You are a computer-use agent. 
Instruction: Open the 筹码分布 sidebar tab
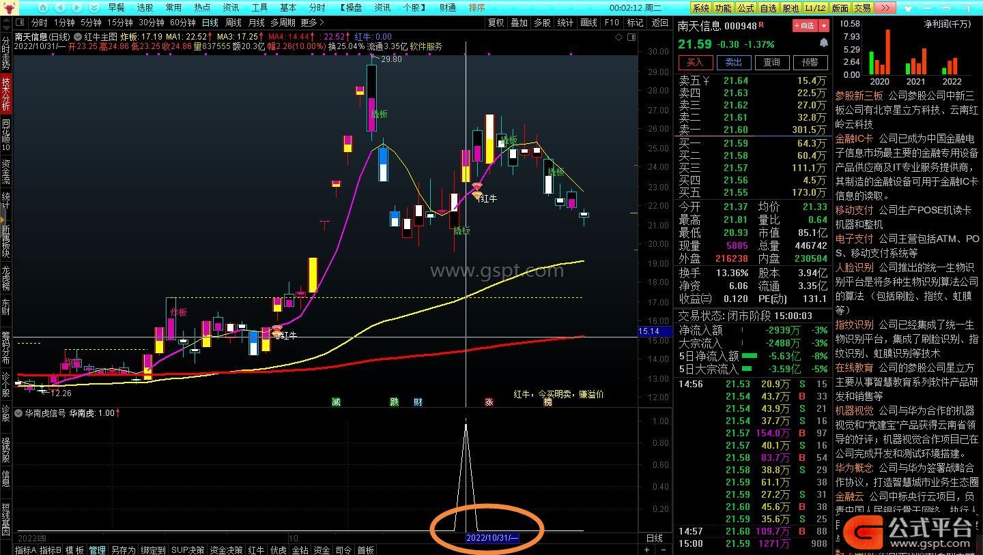click(x=5, y=347)
